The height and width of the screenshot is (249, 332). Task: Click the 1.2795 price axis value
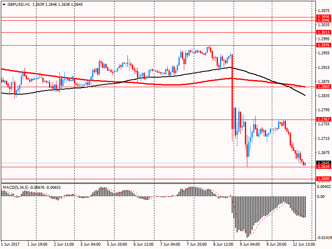click(x=324, y=110)
